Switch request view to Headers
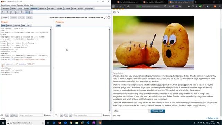 point(17,25)
